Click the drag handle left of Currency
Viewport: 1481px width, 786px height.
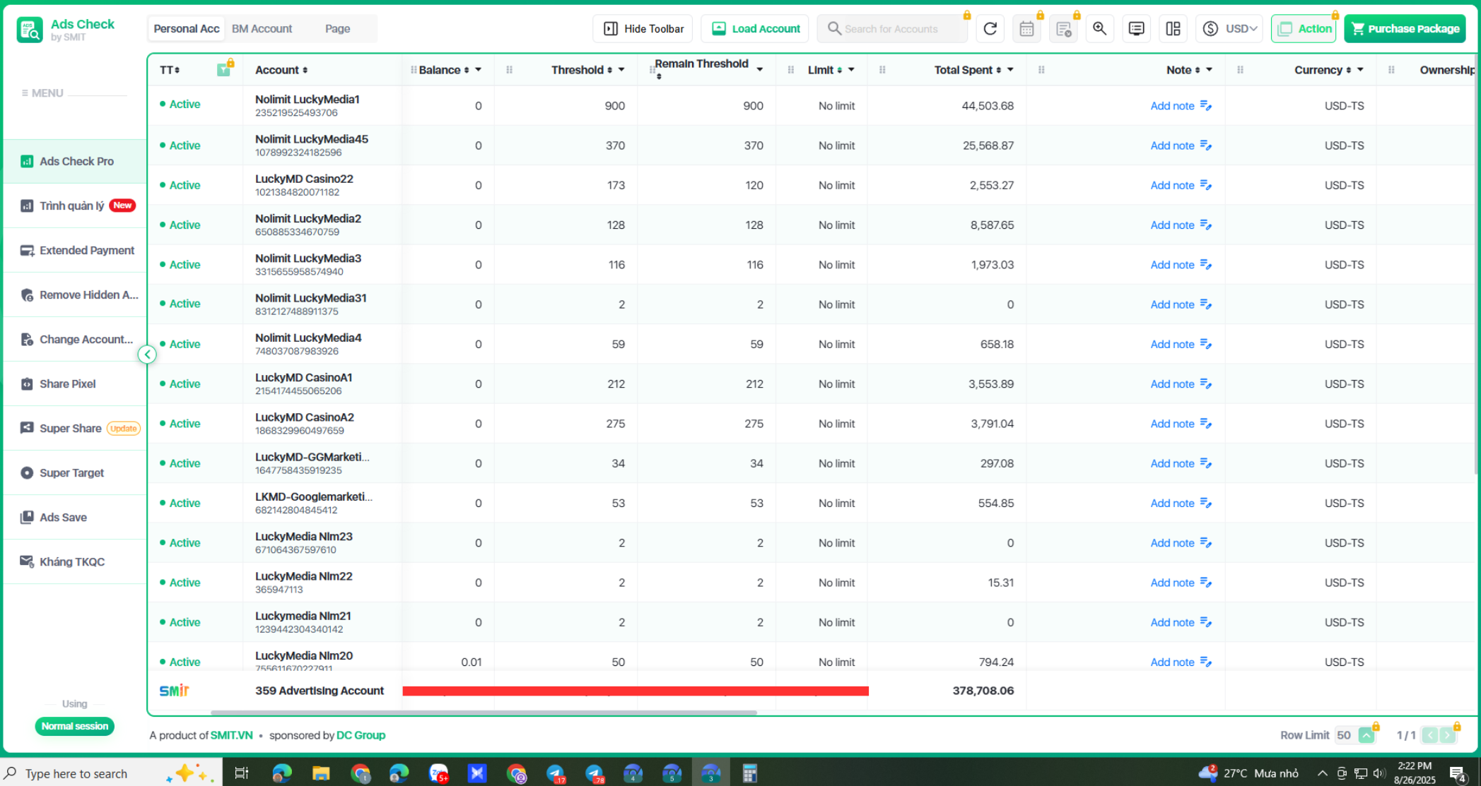point(1241,70)
